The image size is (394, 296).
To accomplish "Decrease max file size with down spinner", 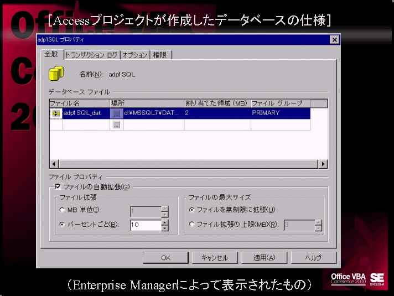I will click(x=318, y=227).
